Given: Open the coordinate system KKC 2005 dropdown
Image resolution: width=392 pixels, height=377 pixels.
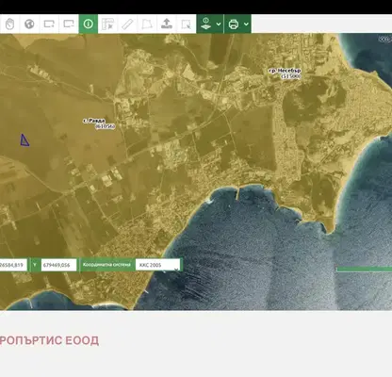Looking at the screenshot, I should click(x=158, y=265).
